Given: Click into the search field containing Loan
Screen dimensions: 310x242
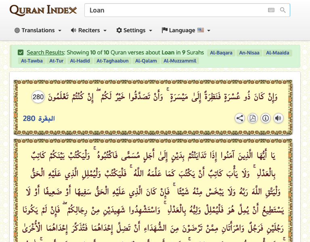Looking at the screenshot, I should pyautogui.click(x=176, y=10).
